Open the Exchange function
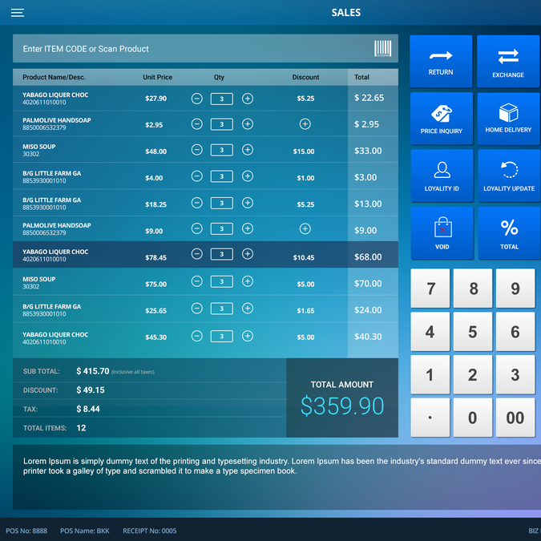The height and width of the screenshot is (541, 541). coord(508,61)
